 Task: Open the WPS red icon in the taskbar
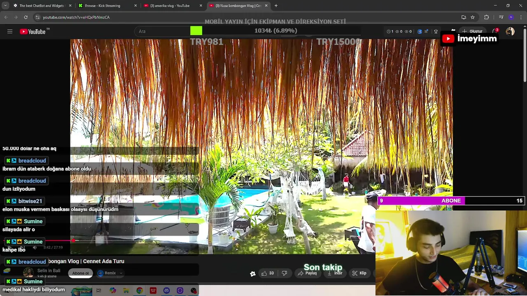point(153,291)
